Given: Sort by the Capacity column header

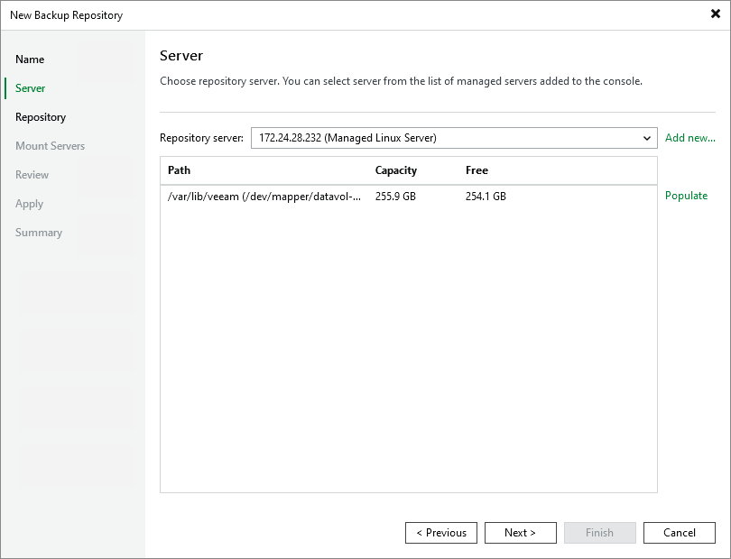Looking at the screenshot, I should click(x=396, y=170).
